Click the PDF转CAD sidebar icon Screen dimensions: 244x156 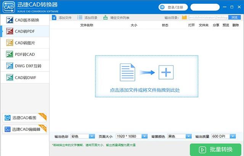(x=10, y=54)
